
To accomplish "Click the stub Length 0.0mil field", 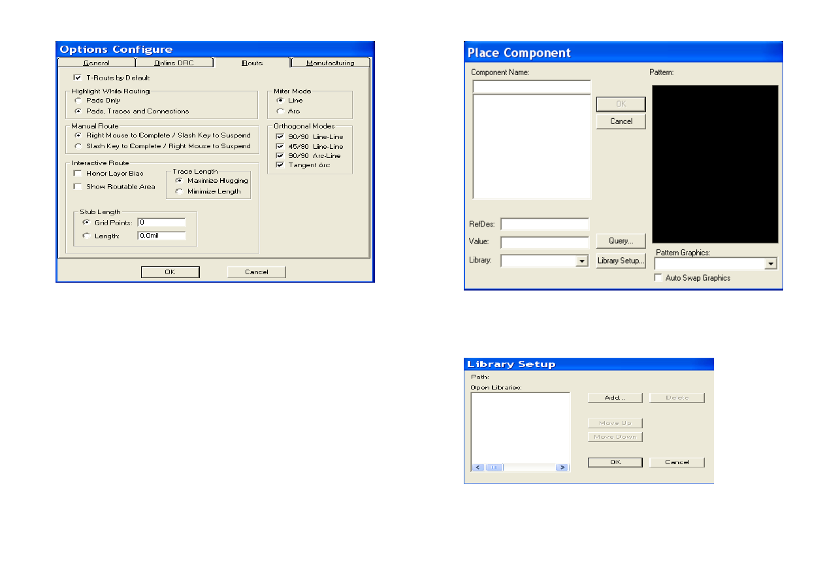I will (161, 236).
